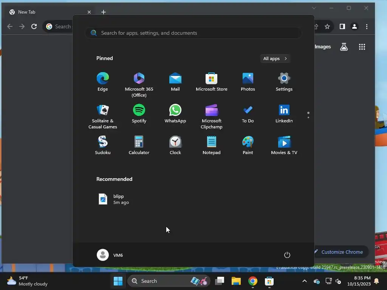Click the muted volume tray icon
The image size is (387, 290).
pyautogui.click(x=338, y=281)
